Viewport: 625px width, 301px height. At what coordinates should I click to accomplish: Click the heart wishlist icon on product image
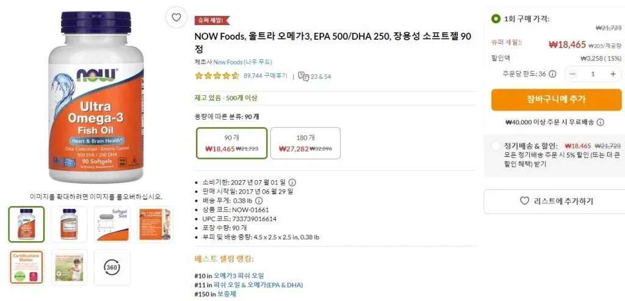point(176,17)
